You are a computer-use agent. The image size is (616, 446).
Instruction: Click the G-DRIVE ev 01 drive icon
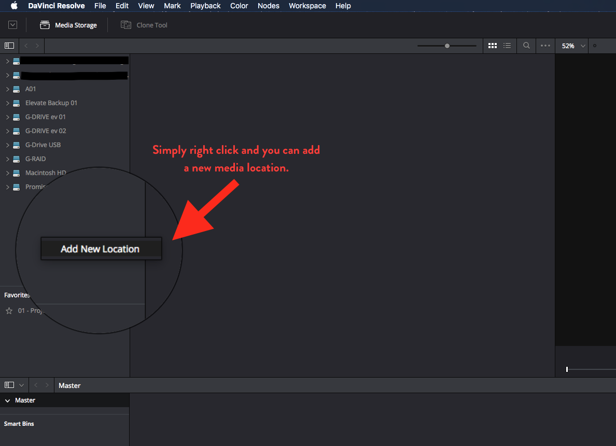(x=17, y=117)
